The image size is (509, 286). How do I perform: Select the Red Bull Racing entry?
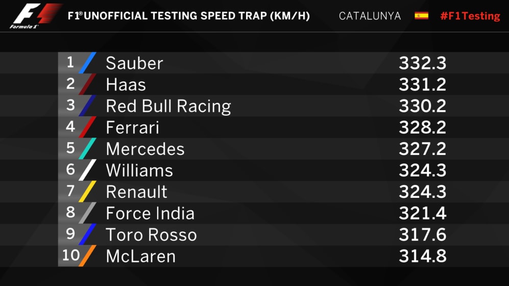[168, 106]
